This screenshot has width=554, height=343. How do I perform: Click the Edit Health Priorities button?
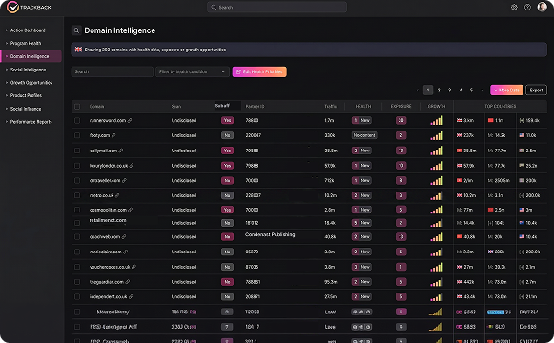pyautogui.click(x=259, y=71)
